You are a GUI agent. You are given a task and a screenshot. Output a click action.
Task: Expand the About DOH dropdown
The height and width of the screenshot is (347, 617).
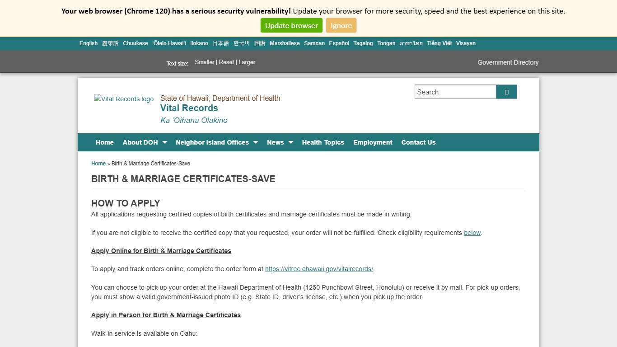144,142
